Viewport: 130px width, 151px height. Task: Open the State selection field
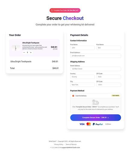pyautogui.click(x=109, y=77)
